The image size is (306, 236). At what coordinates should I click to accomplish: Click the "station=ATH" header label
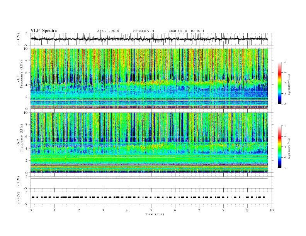pos(143,31)
